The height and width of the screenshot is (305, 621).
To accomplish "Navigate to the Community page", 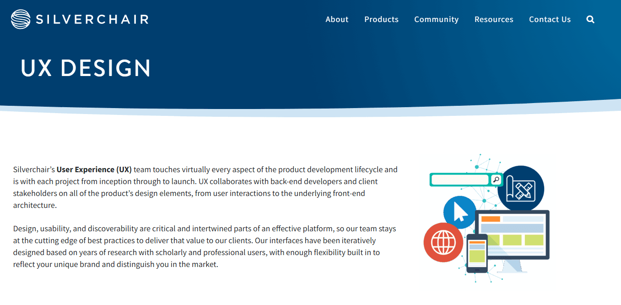I will pyautogui.click(x=436, y=19).
